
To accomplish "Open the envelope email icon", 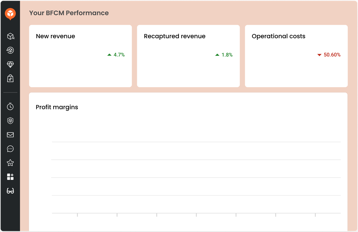I will [10, 135].
